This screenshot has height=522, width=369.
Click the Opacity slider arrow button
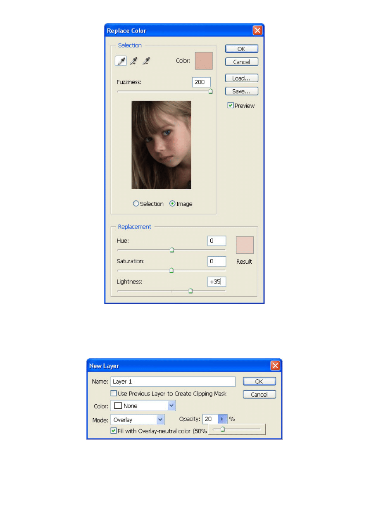point(223,419)
